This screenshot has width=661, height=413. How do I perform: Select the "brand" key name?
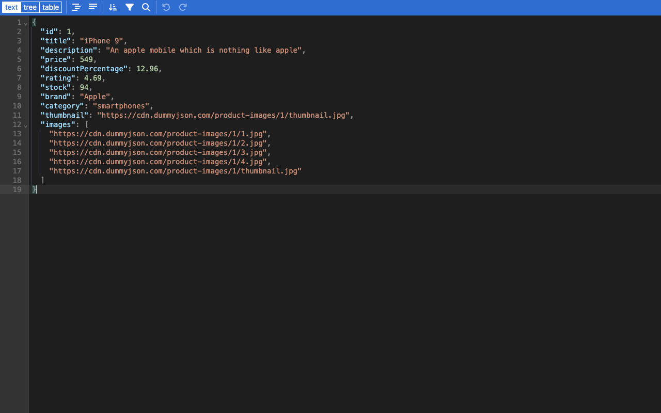click(x=56, y=97)
